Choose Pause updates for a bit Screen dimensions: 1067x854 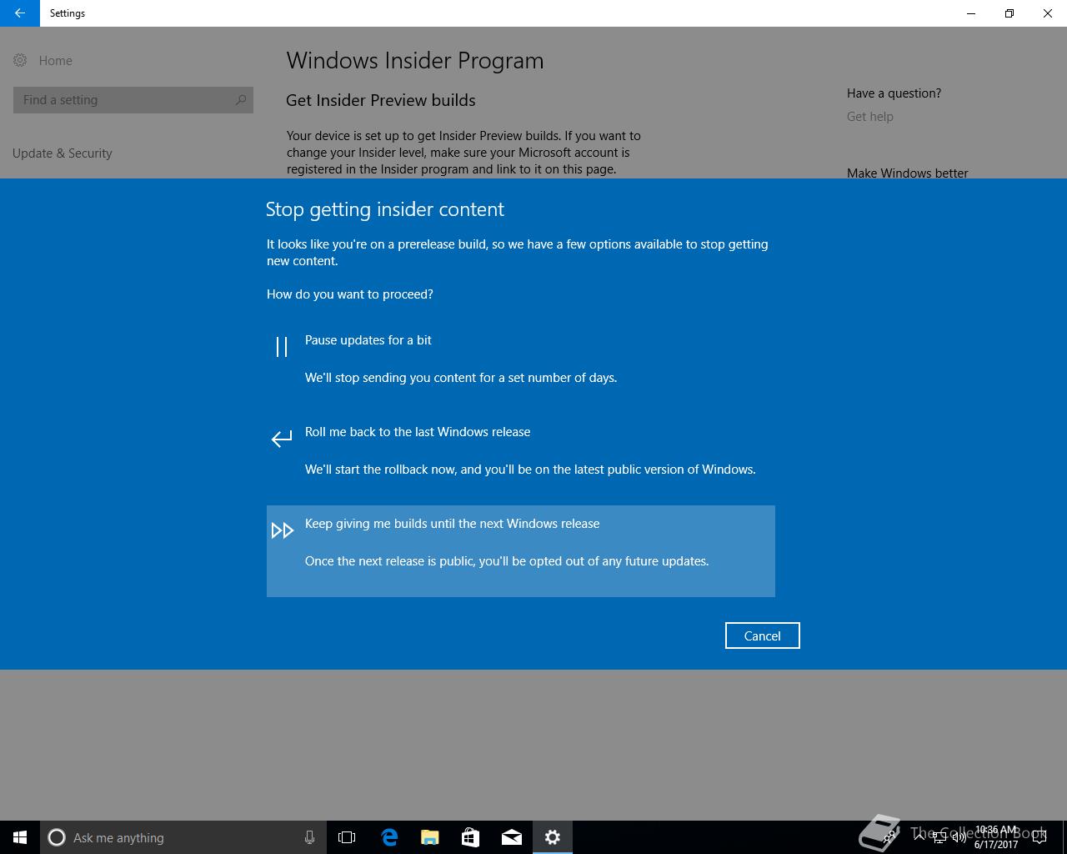(521, 368)
